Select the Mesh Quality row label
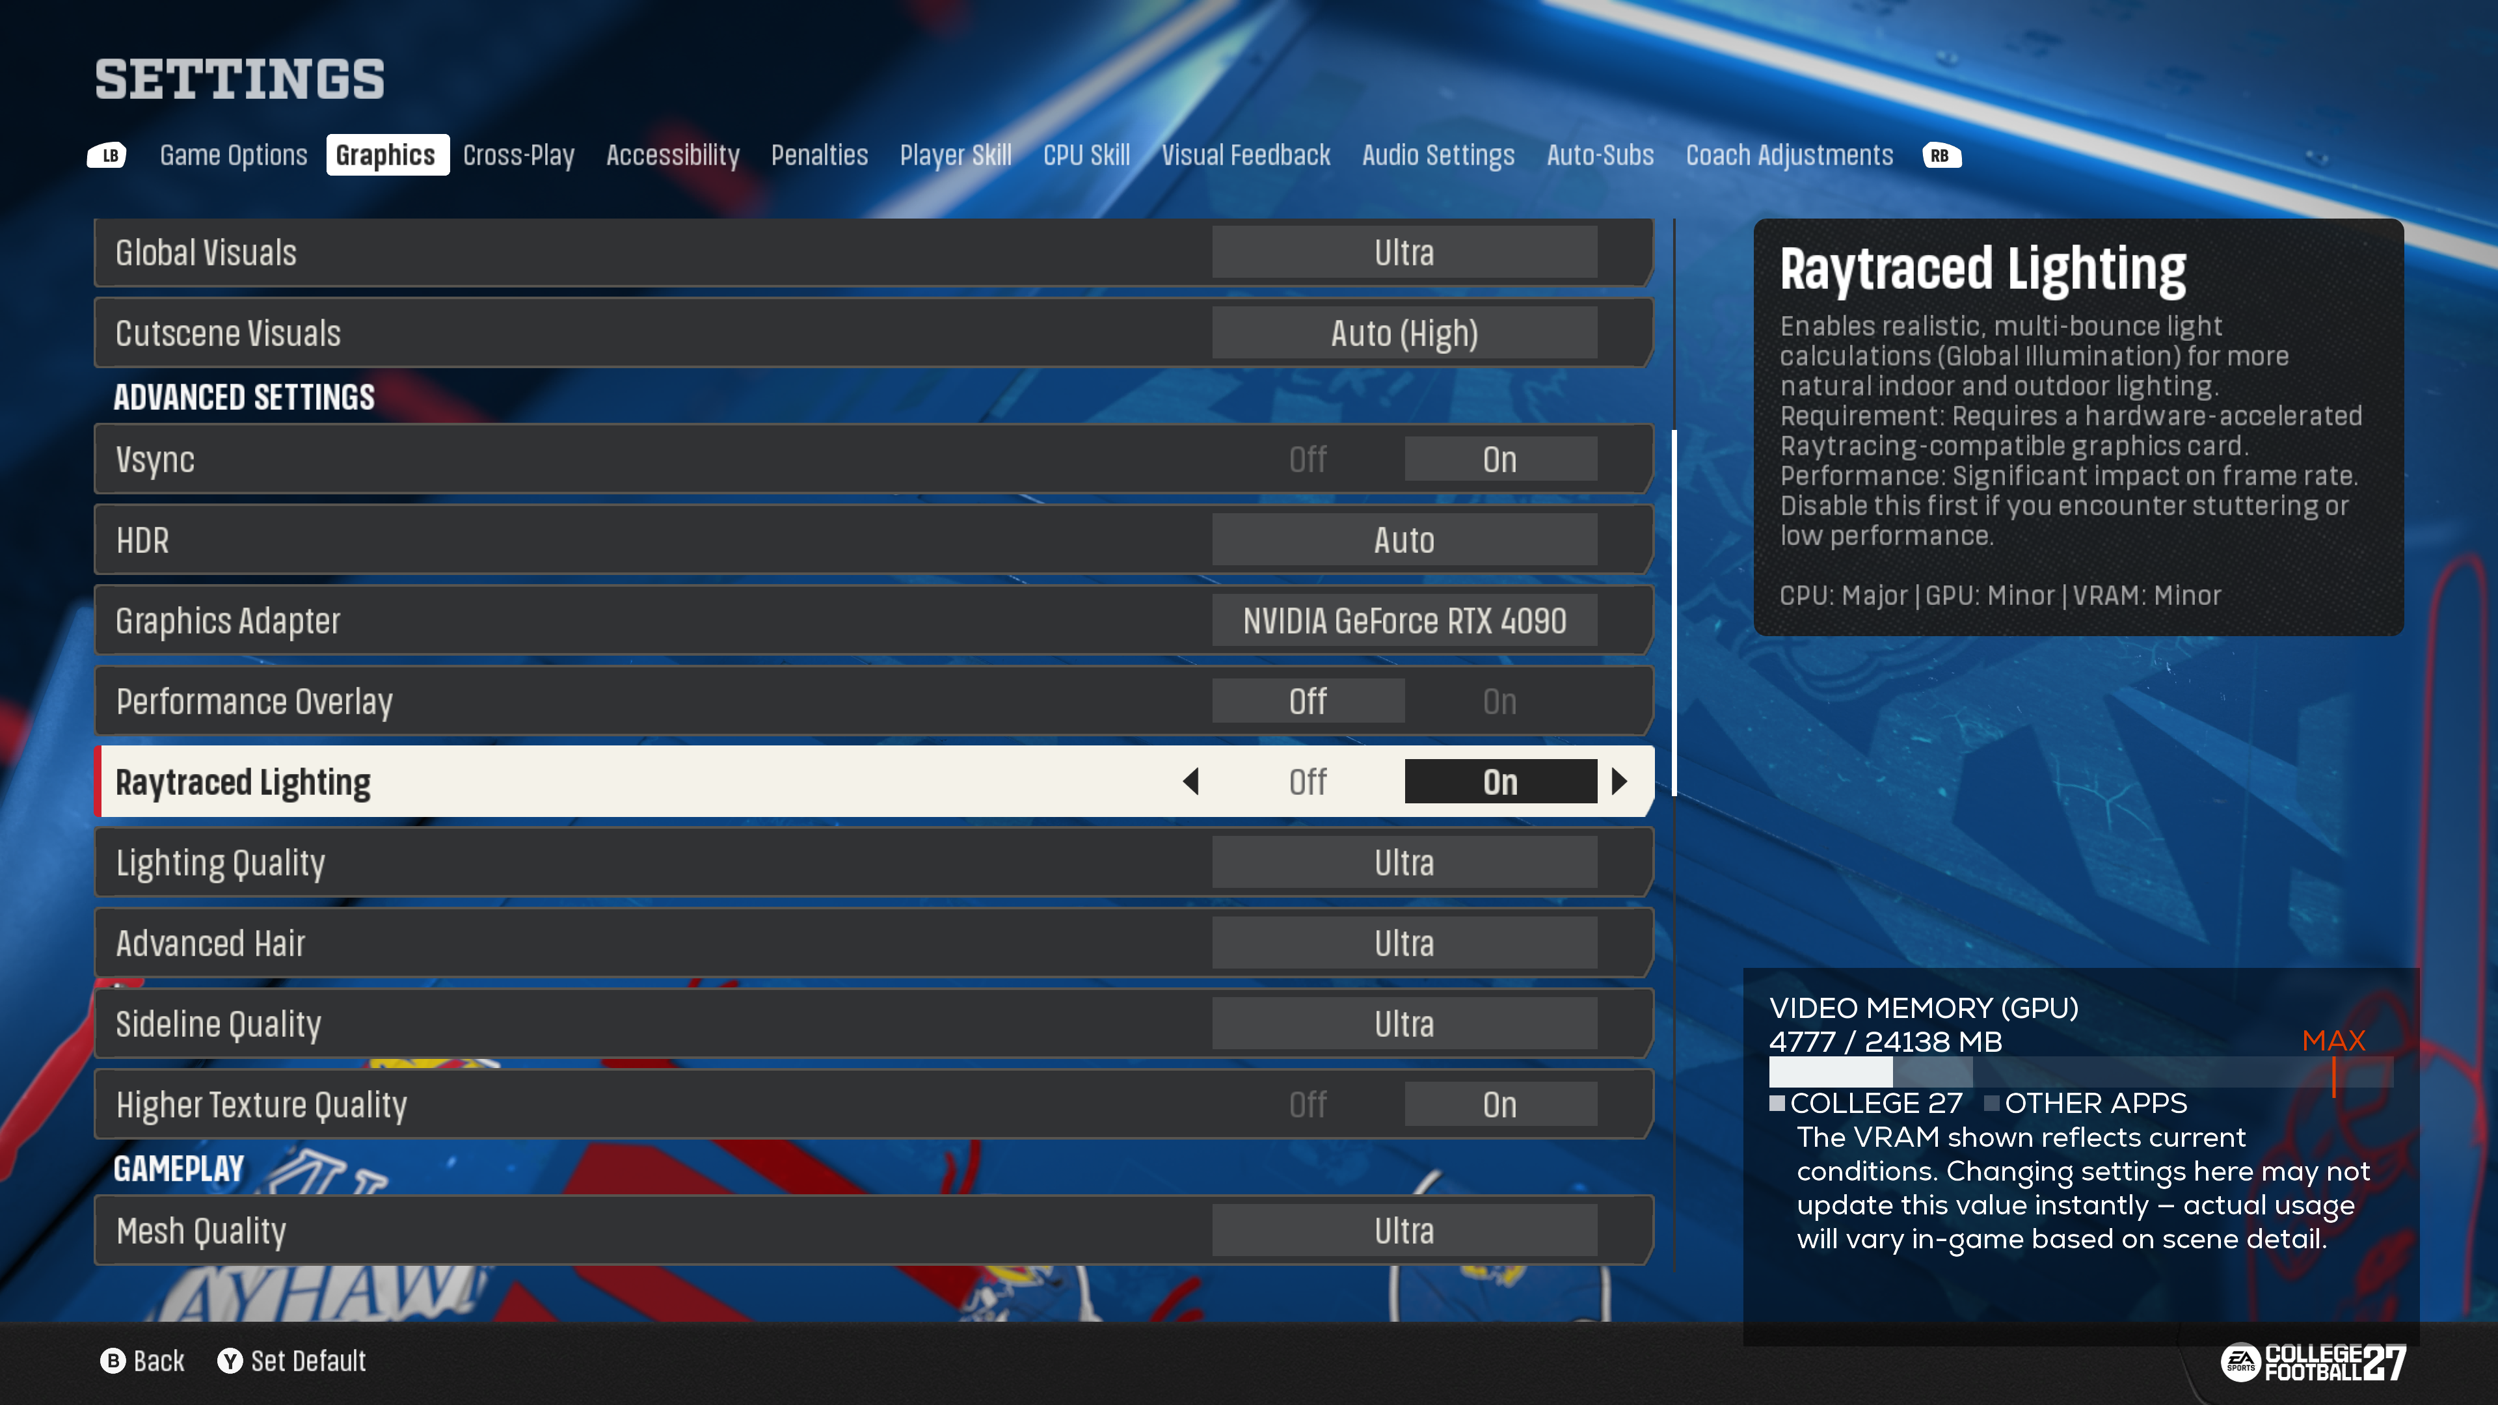 (201, 1231)
